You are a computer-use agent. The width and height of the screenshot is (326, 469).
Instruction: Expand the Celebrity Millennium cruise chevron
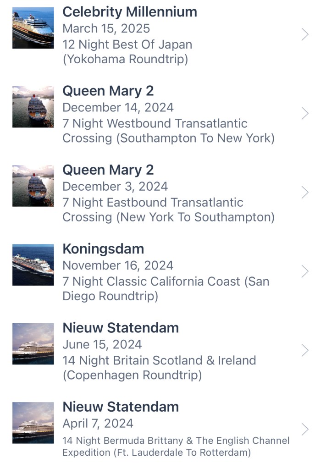pyautogui.click(x=305, y=34)
